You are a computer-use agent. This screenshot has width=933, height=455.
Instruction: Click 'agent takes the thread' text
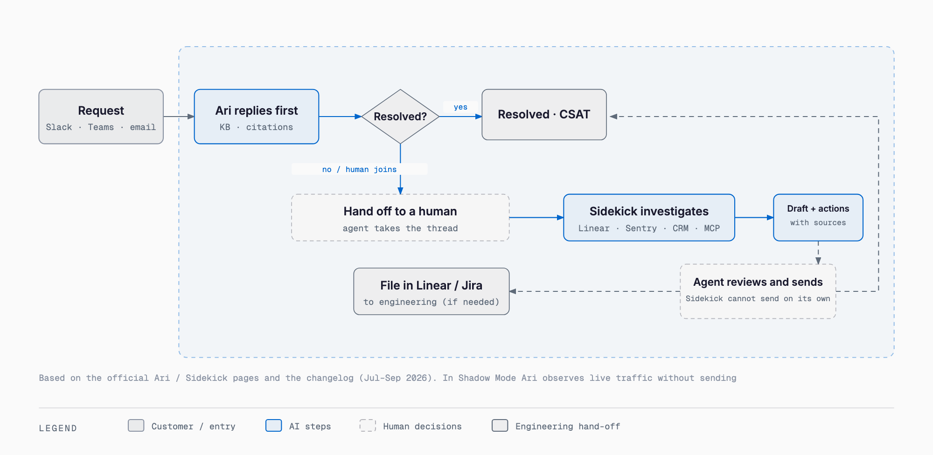pos(400,228)
